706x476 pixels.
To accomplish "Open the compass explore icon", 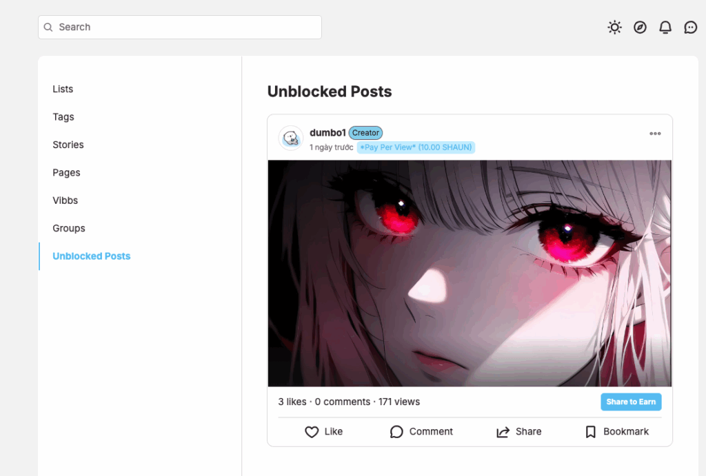I will (640, 28).
